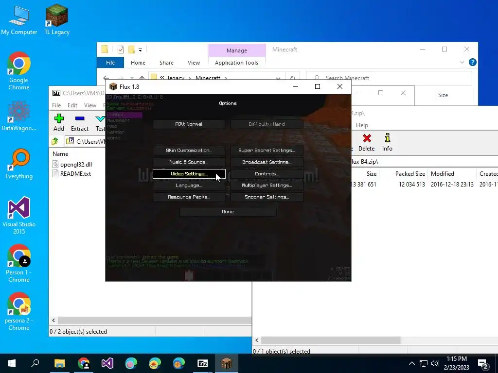Open TL Legacy desktop shortcut

click(x=57, y=19)
